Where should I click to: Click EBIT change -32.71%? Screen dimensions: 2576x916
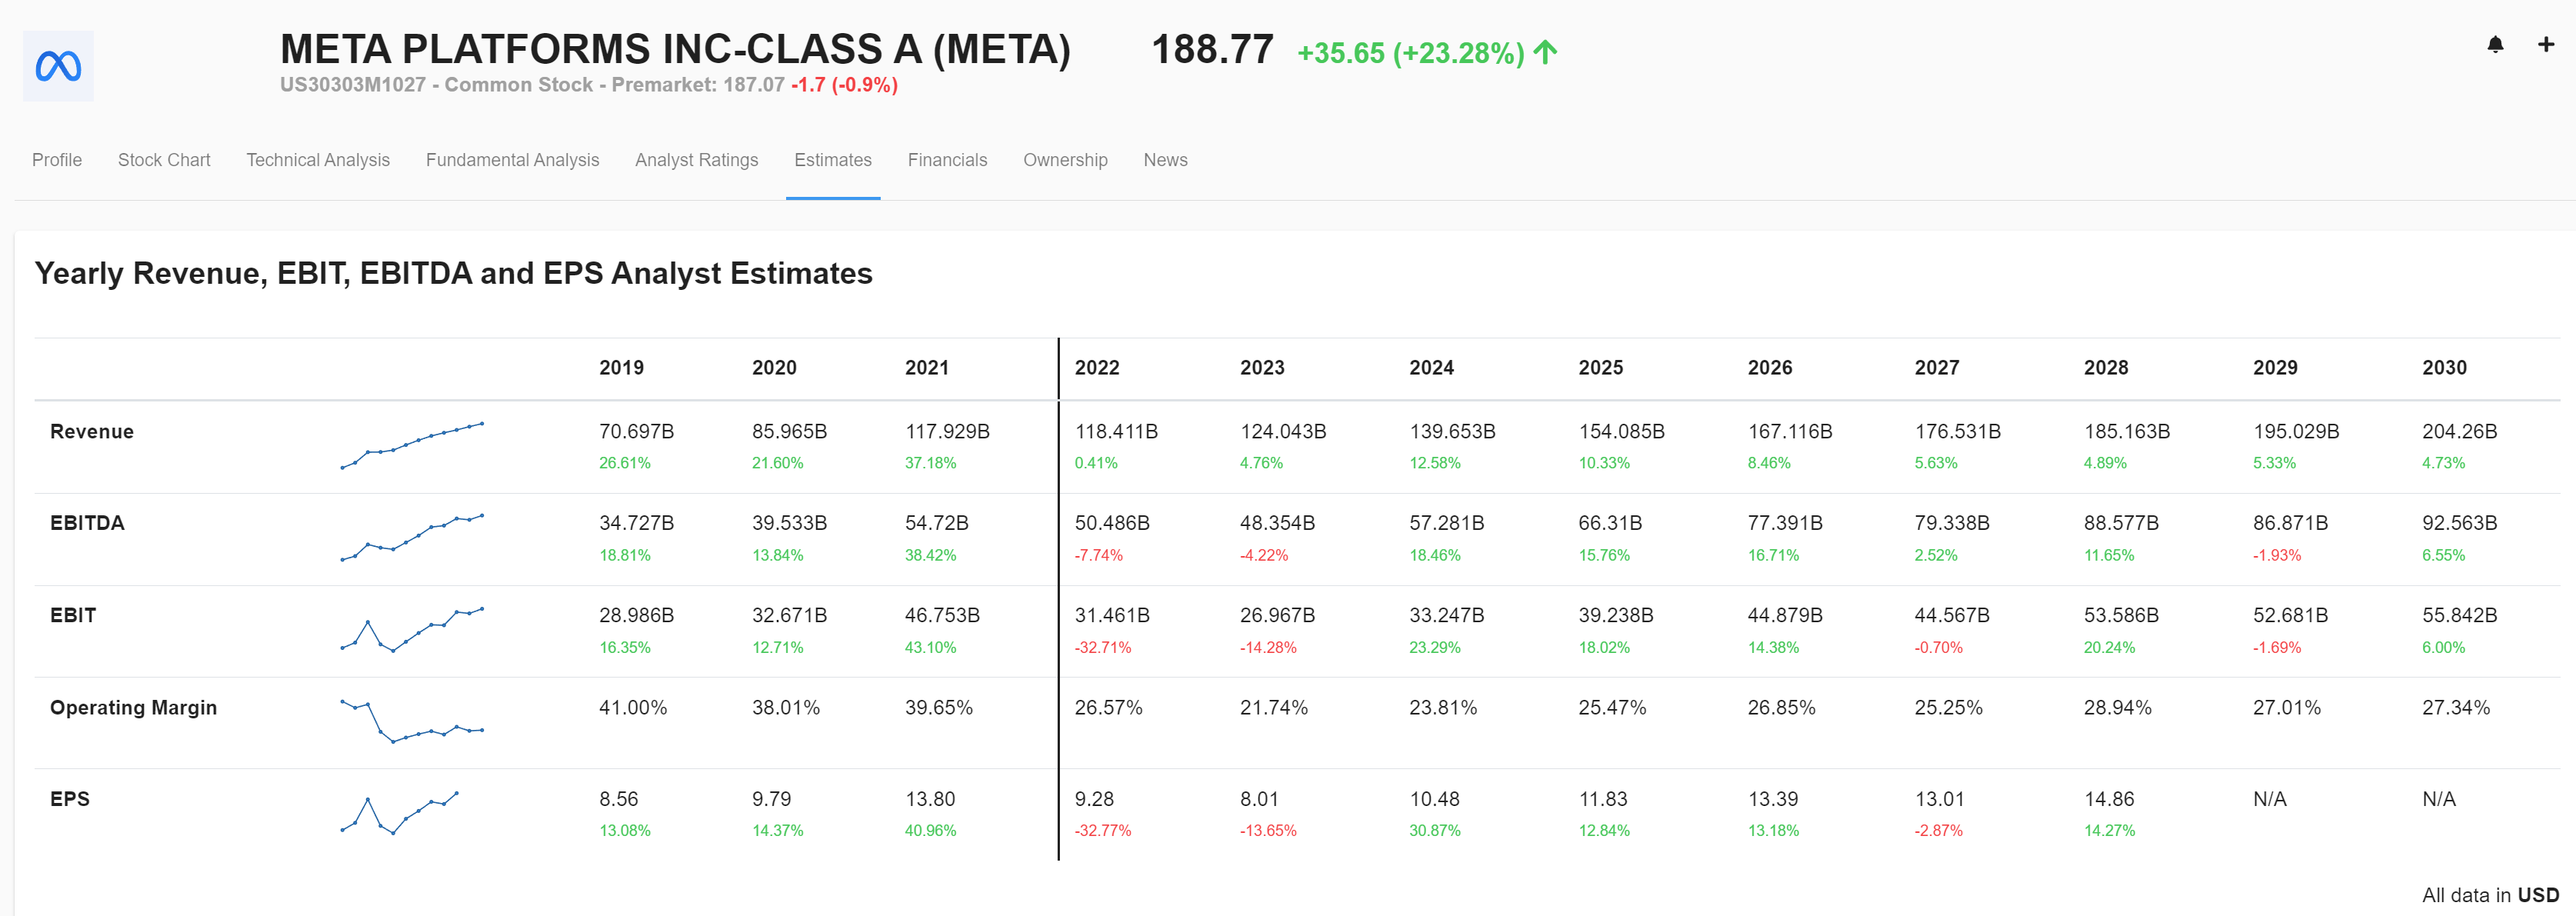[x=1103, y=648]
